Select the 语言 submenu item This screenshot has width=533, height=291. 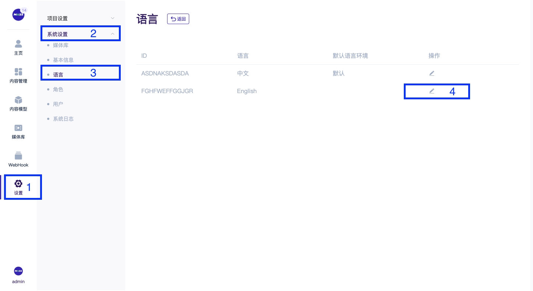click(x=58, y=75)
